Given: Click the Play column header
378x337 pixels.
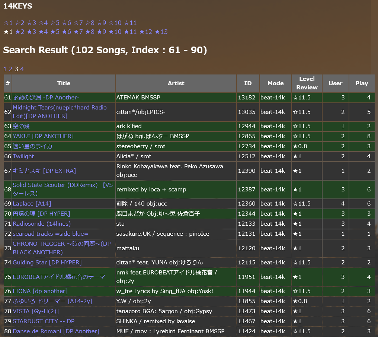Looking at the screenshot, I should (362, 83).
